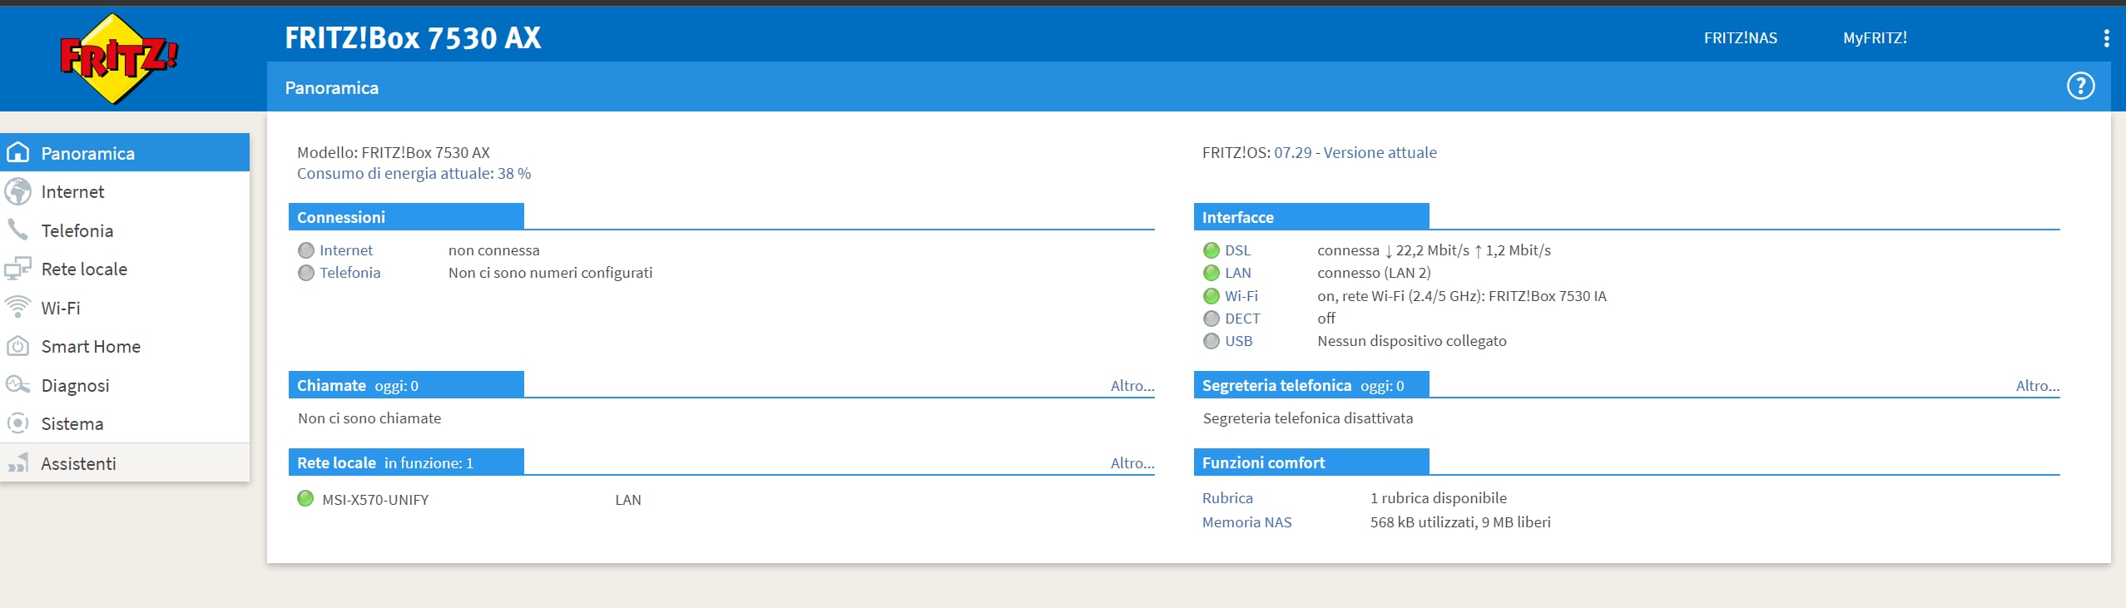The image size is (2126, 608).
Task: Click the grey Telefonia status dot
Action: [306, 273]
